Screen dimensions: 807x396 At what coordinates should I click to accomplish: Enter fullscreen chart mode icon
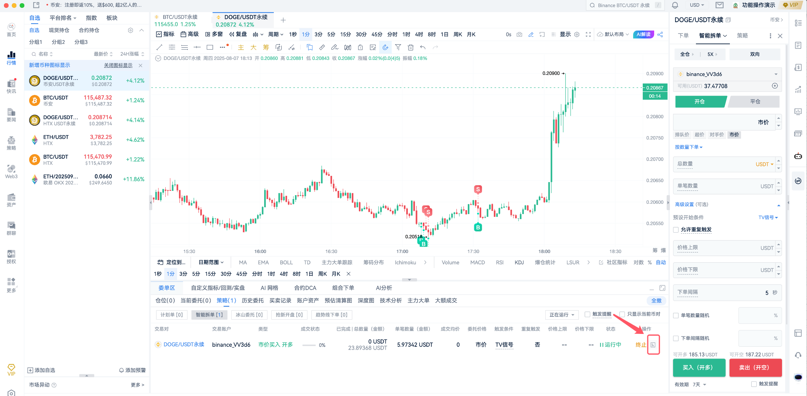(x=588, y=34)
